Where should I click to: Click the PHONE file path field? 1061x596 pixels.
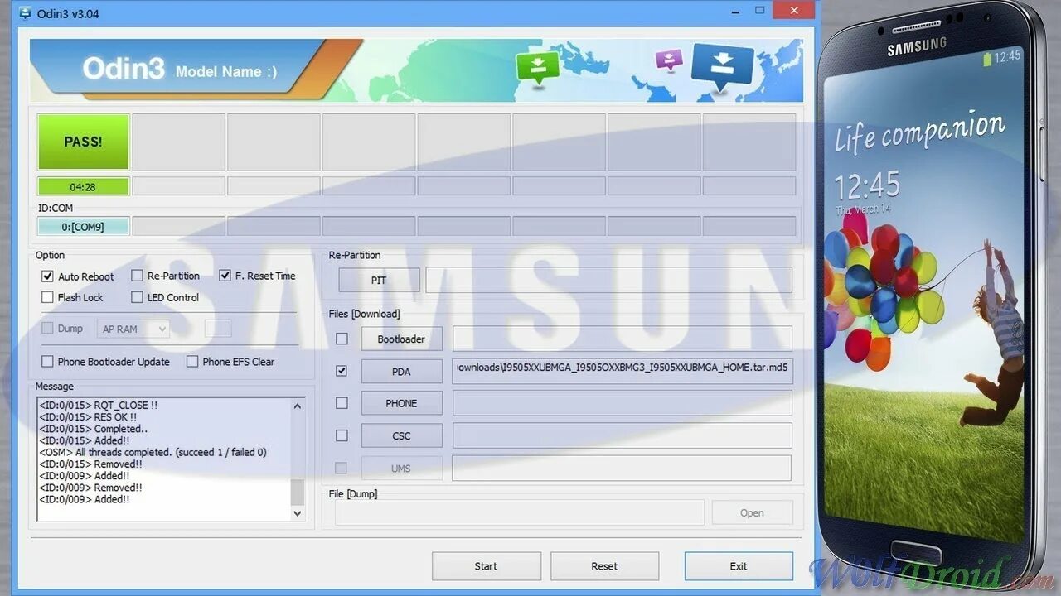pyautogui.click(x=622, y=403)
